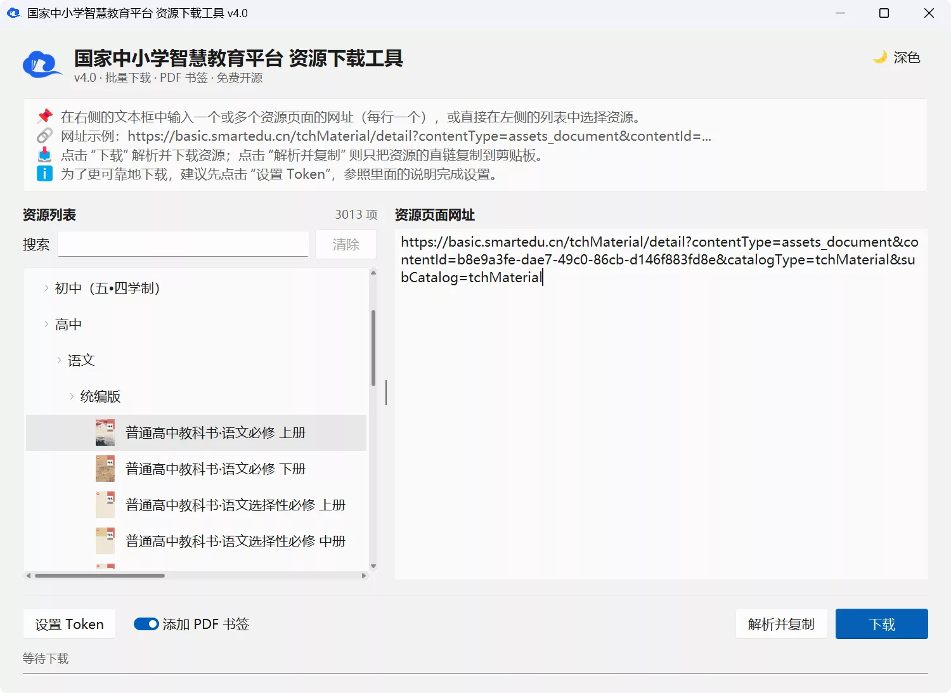This screenshot has width=951, height=693.
Task: Click the moon icon for dark theme
Action: click(x=879, y=57)
